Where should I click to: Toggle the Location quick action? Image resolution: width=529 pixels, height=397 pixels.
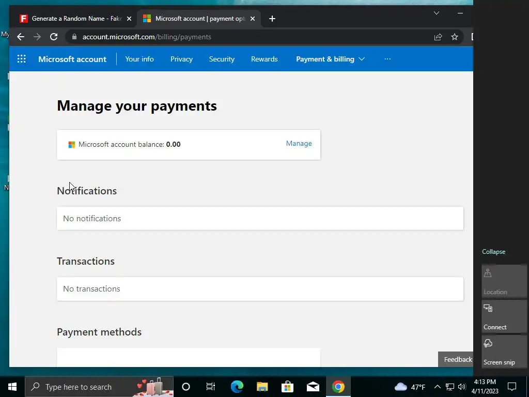pos(504,281)
